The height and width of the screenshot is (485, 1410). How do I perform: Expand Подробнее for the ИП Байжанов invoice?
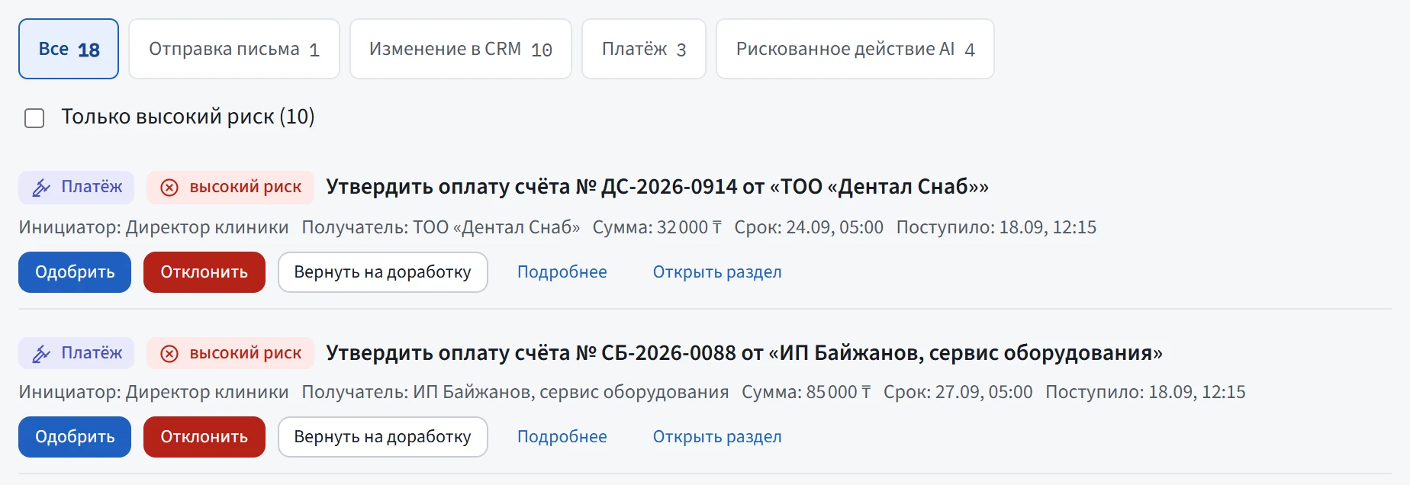pyautogui.click(x=562, y=437)
